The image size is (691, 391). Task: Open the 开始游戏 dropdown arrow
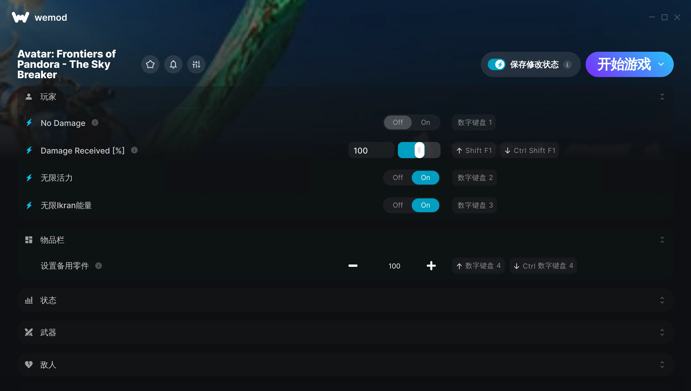[661, 64]
